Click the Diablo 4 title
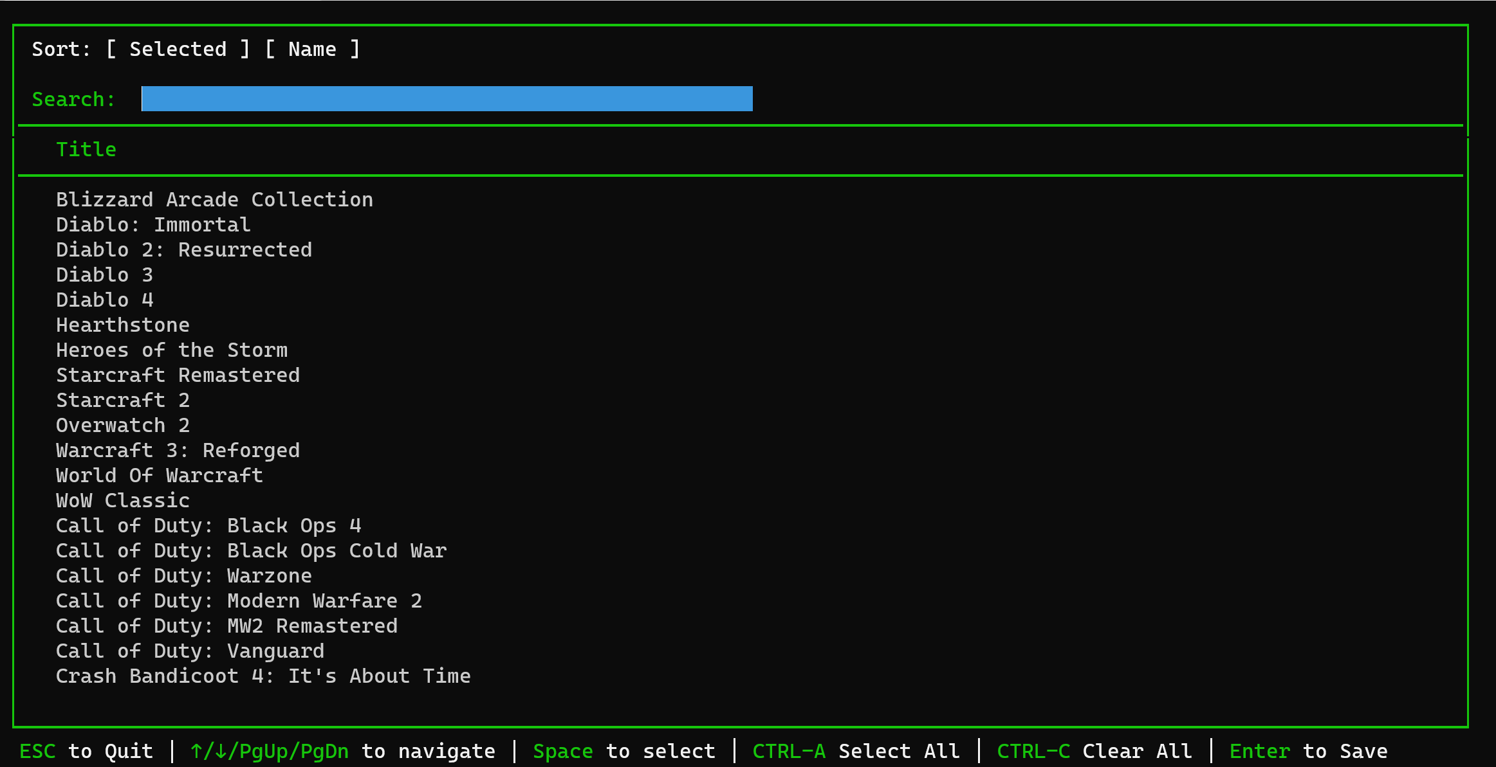The width and height of the screenshot is (1496, 767). (104, 300)
